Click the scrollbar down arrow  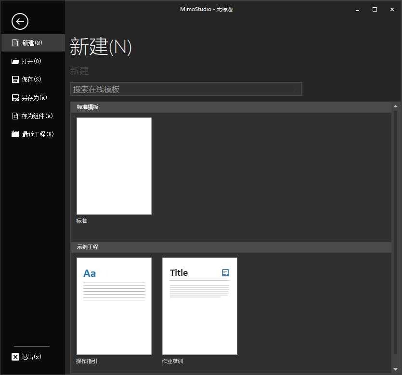tap(396, 370)
